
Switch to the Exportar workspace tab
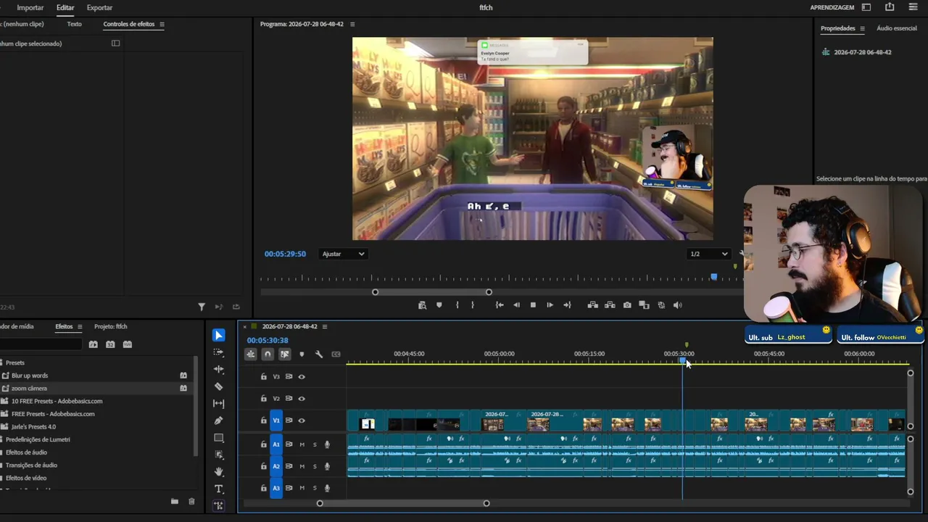tap(99, 7)
